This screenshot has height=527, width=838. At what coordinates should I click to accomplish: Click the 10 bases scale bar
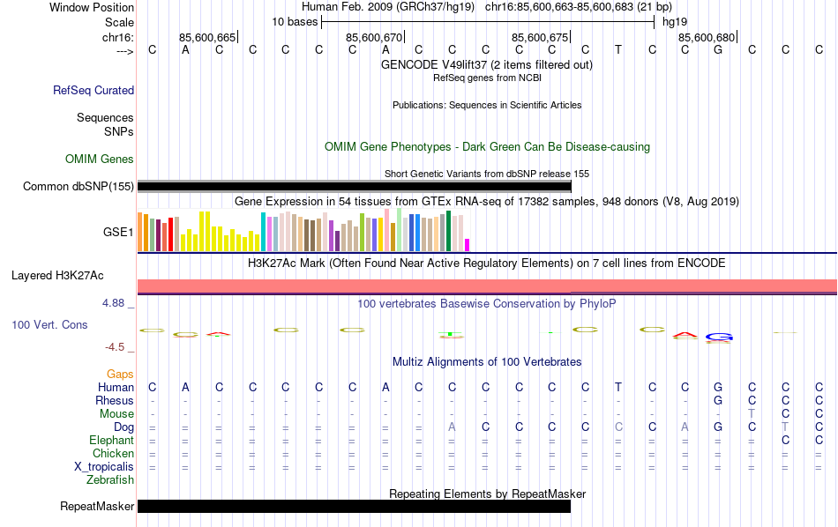pyautogui.click(x=488, y=22)
